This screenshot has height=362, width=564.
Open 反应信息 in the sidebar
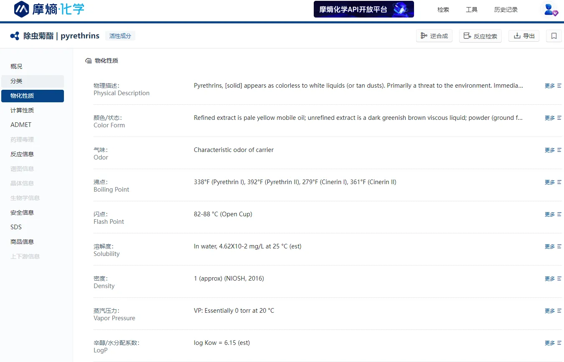(33, 154)
